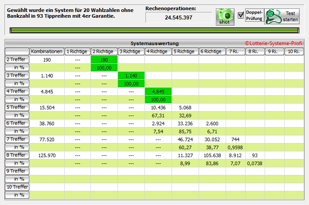Select the 2 Treffer row header

[17, 59]
